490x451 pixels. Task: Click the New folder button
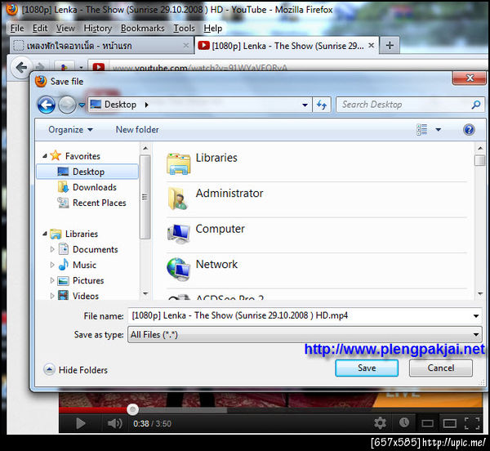[x=137, y=130]
